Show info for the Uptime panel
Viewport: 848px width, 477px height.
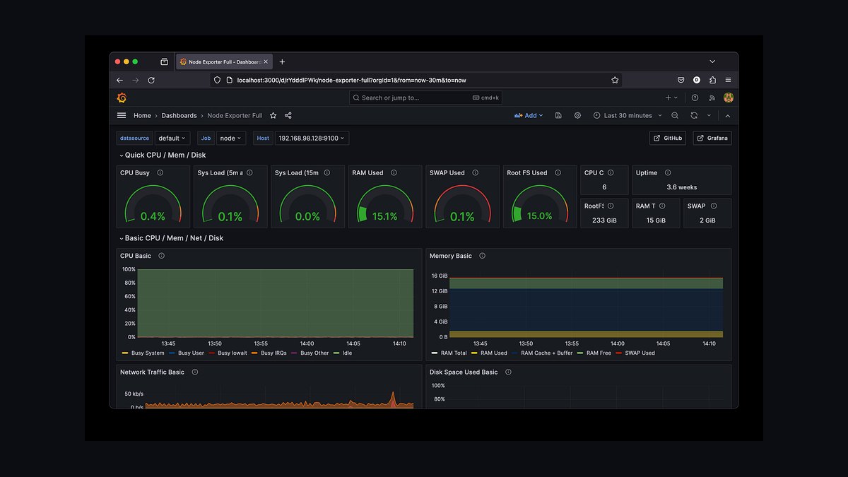tap(668, 172)
